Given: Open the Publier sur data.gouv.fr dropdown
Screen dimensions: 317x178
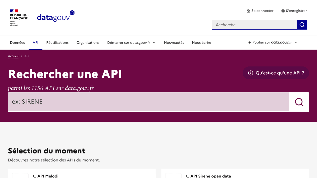Looking at the screenshot, I should (273, 42).
